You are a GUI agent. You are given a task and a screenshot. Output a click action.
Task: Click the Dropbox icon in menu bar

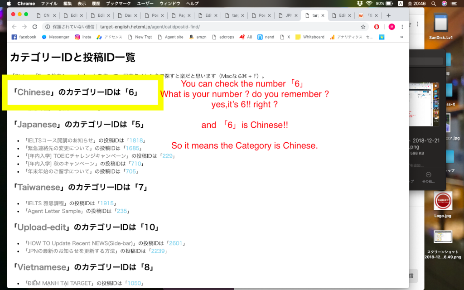[x=360, y=4]
